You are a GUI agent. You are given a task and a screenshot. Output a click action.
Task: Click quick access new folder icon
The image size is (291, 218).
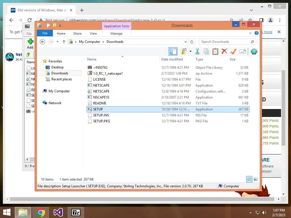click(55, 25)
